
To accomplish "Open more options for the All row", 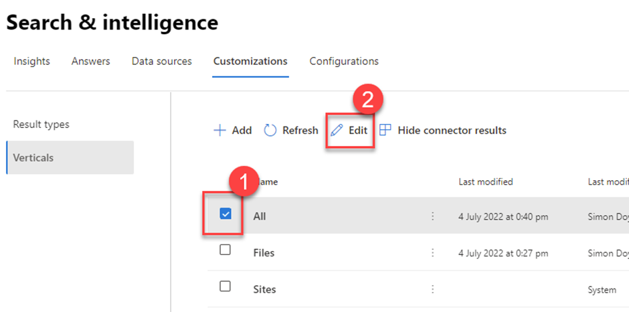I will click(x=432, y=216).
